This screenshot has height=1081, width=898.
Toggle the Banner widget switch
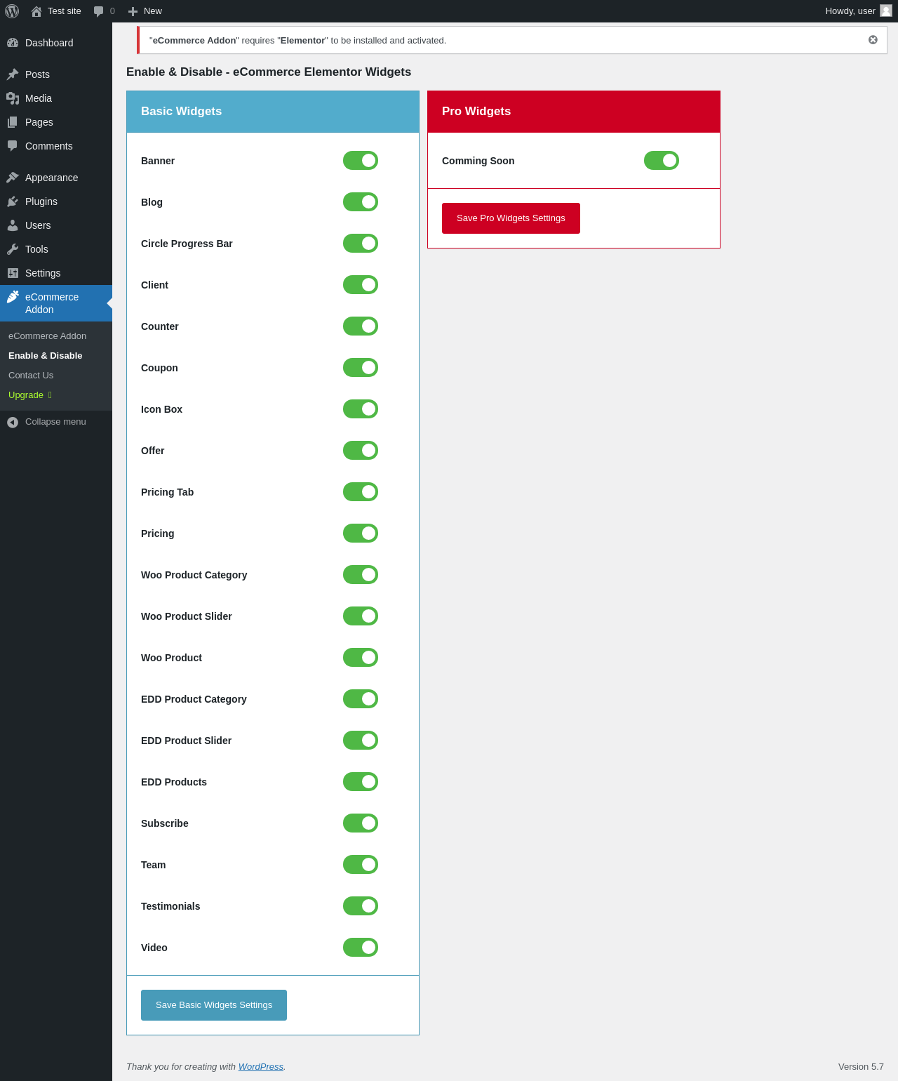(x=361, y=161)
